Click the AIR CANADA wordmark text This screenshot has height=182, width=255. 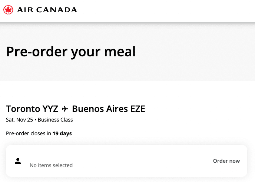click(x=47, y=10)
